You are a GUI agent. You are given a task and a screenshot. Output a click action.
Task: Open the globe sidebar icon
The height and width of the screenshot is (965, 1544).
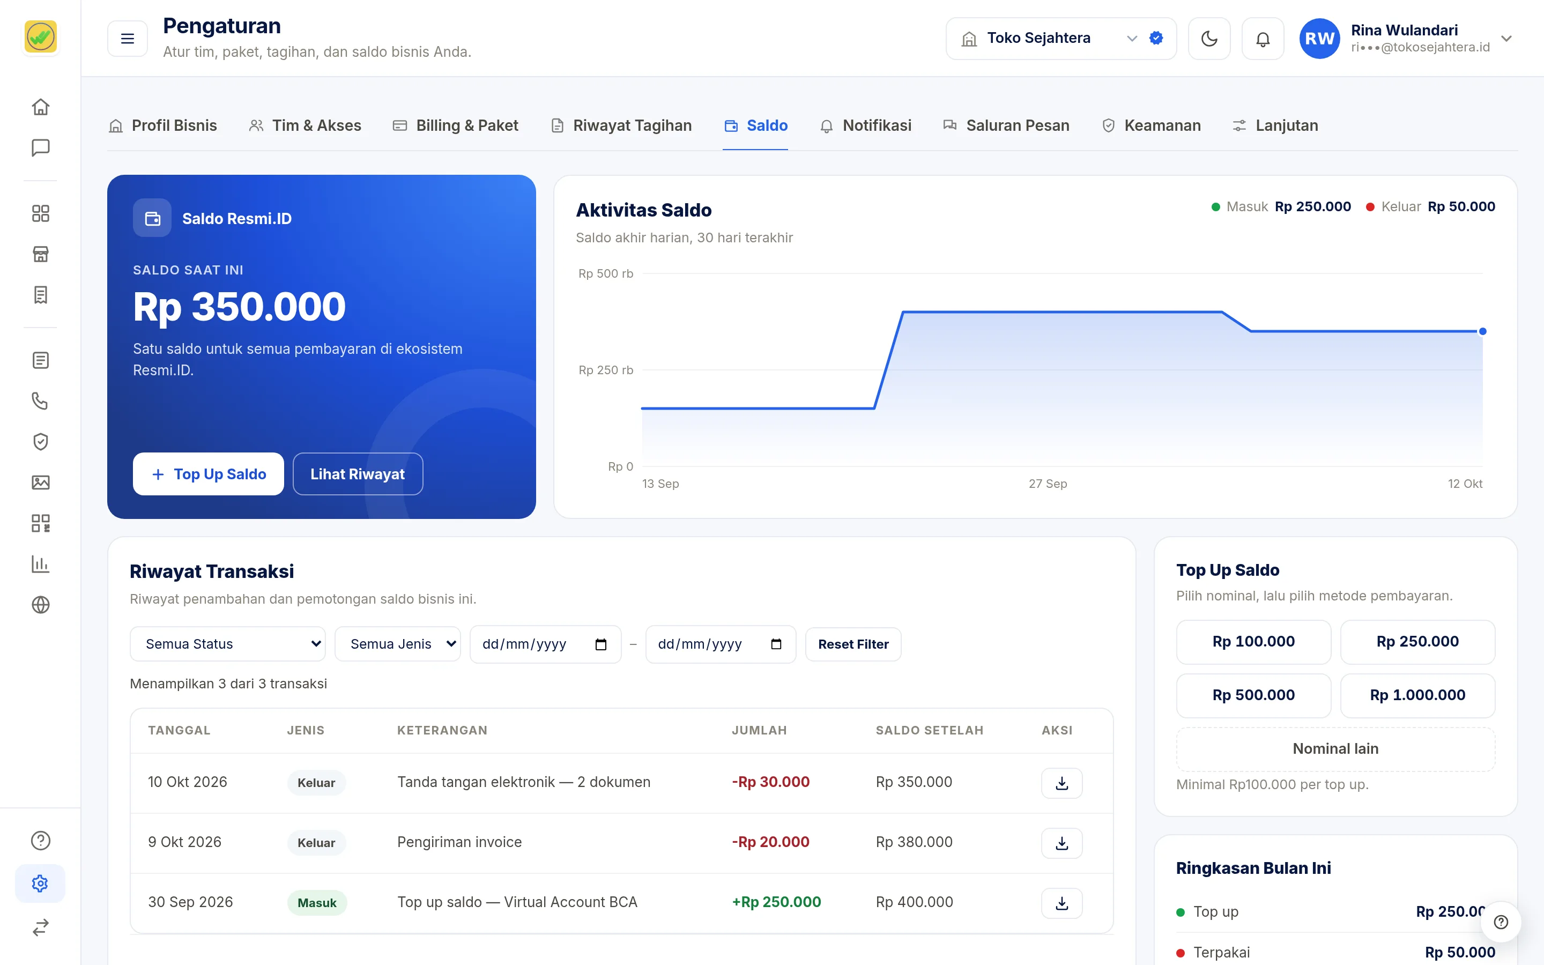pyautogui.click(x=40, y=604)
